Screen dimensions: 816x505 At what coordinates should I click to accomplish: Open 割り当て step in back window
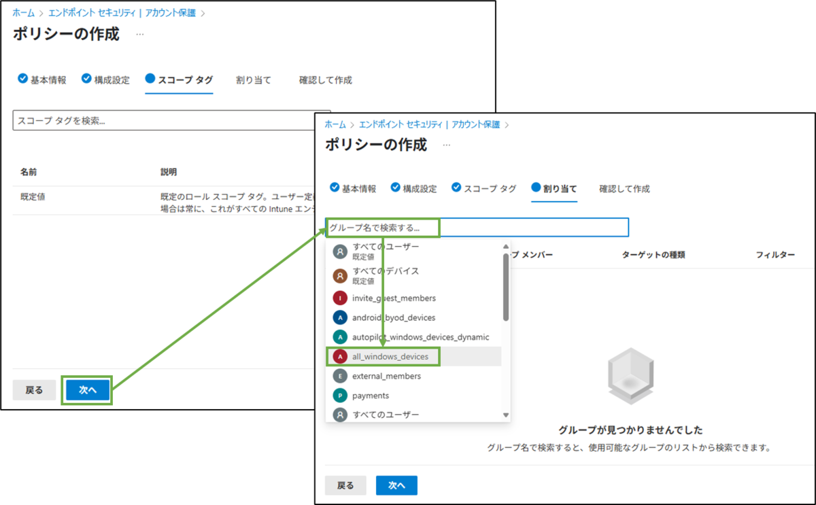253,80
